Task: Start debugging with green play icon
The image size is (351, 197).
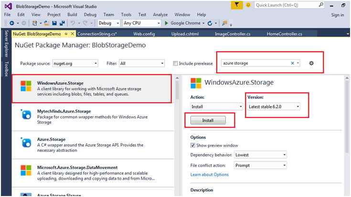Action: click(x=166, y=23)
